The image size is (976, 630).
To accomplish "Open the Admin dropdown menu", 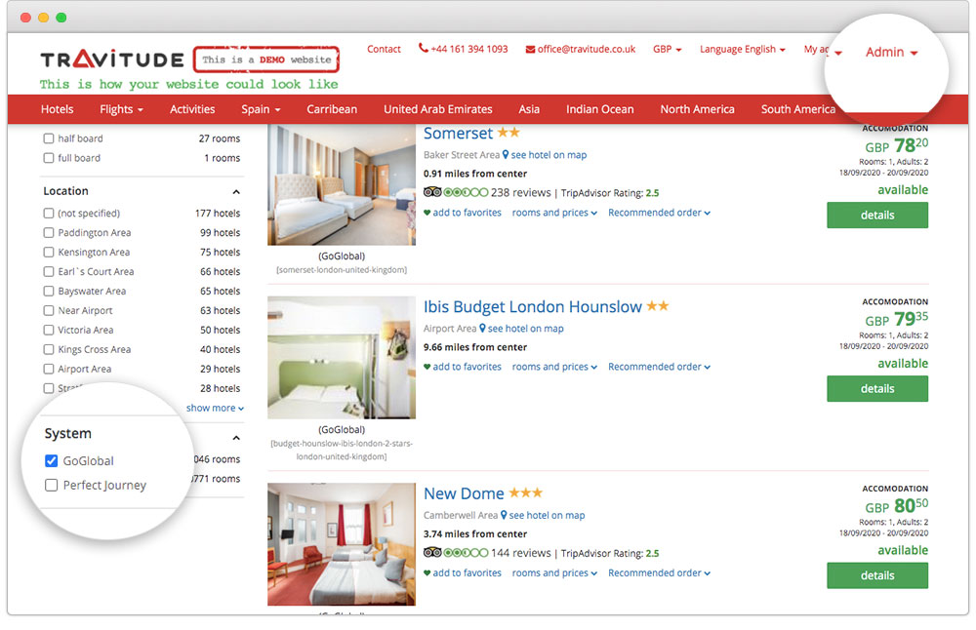I will pyautogui.click(x=891, y=53).
